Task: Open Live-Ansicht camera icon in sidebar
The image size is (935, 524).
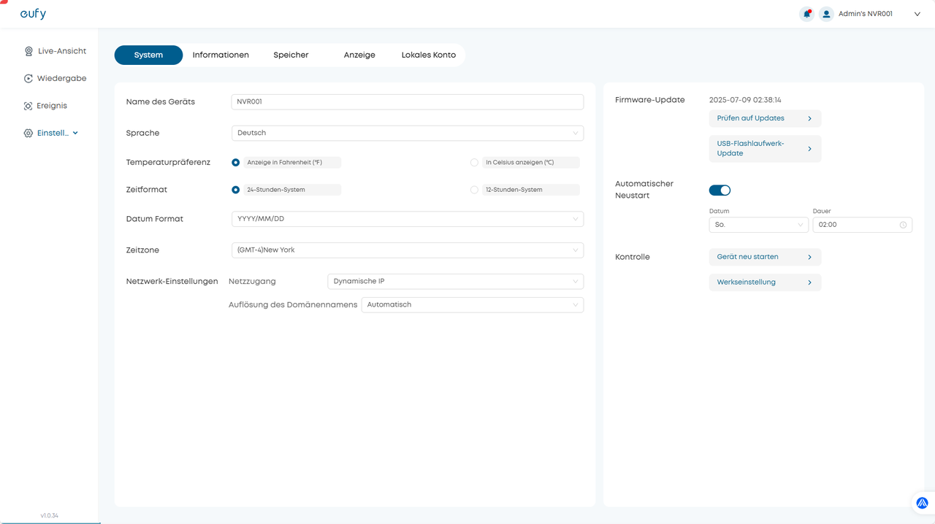Action: (x=28, y=52)
